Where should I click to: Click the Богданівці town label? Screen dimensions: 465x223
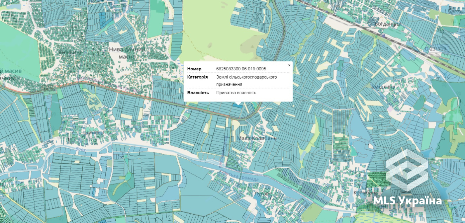click(388, 24)
